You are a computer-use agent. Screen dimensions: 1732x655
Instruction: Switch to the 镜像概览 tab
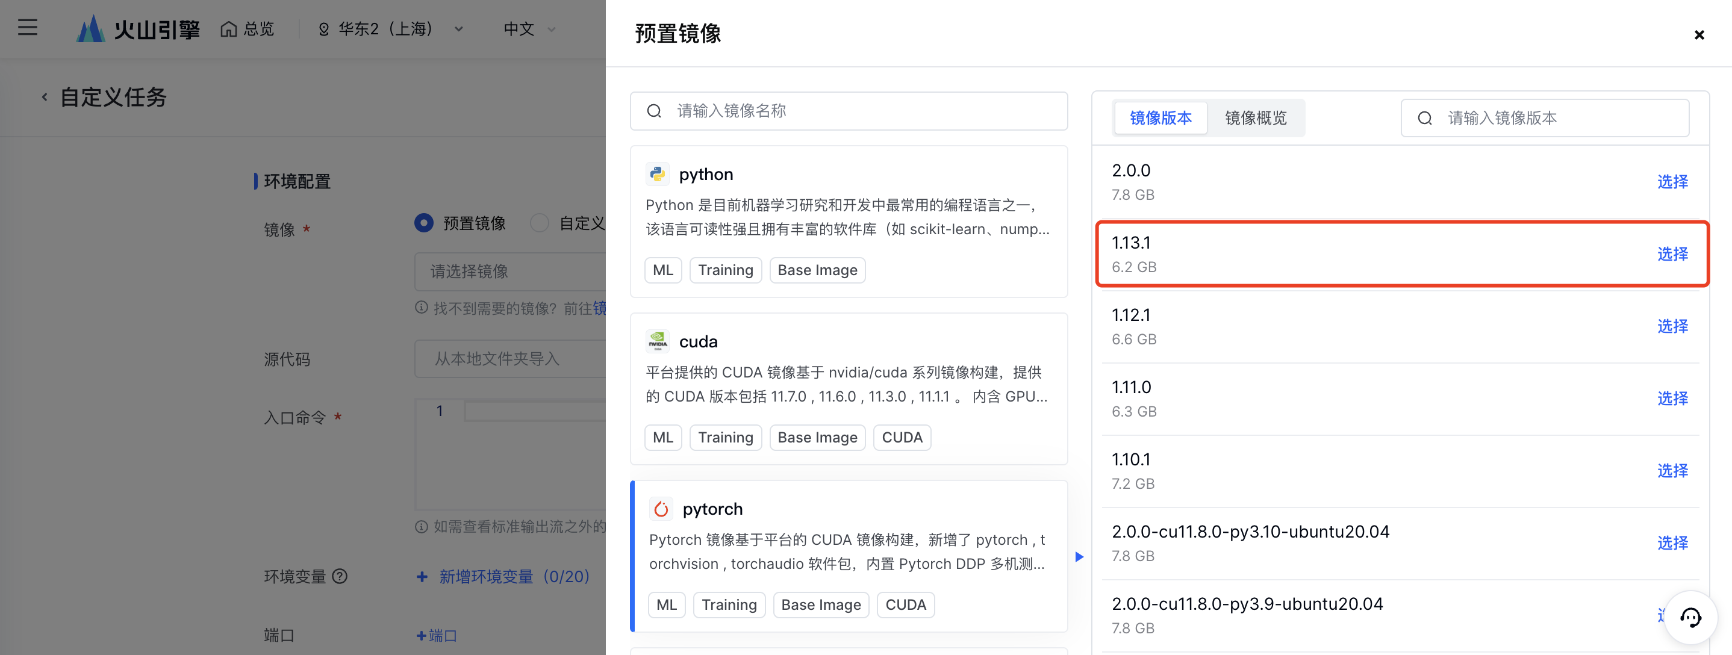(x=1255, y=118)
